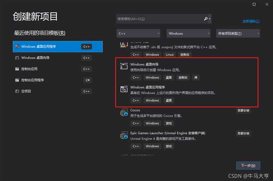Click the Windows 桌面向导 template icon in results
This screenshot has height=181, width=273.
point(124,66)
